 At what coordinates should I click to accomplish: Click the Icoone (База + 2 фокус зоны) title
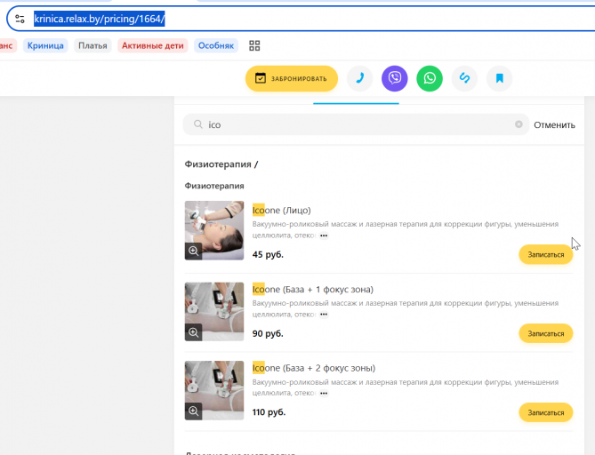pos(314,368)
